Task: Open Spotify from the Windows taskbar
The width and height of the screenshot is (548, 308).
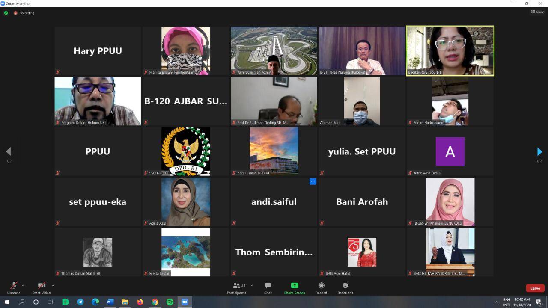Action: point(170,302)
